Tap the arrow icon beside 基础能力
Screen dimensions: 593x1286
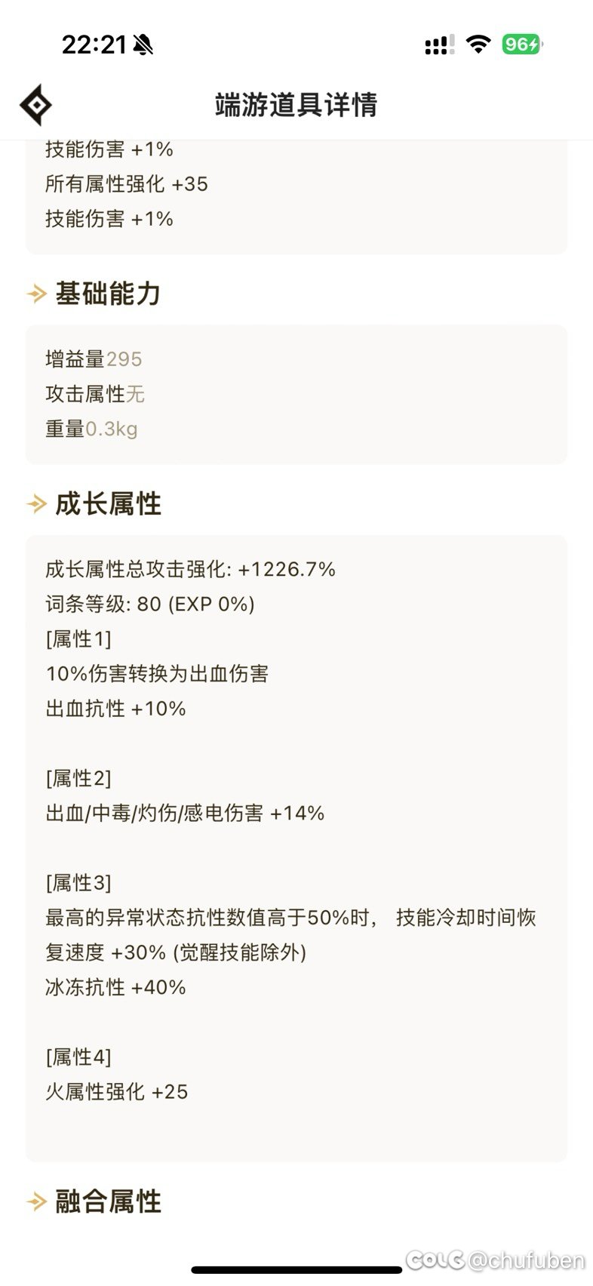coord(37,294)
